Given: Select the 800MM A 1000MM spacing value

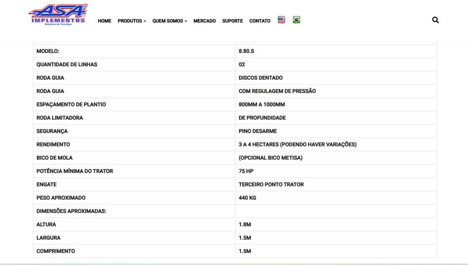Looking at the screenshot, I should [x=261, y=105].
